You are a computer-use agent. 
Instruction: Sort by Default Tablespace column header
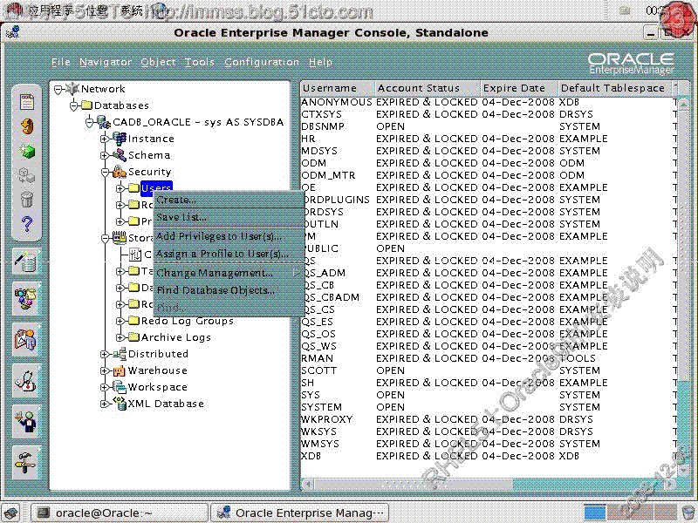pyautogui.click(x=614, y=88)
